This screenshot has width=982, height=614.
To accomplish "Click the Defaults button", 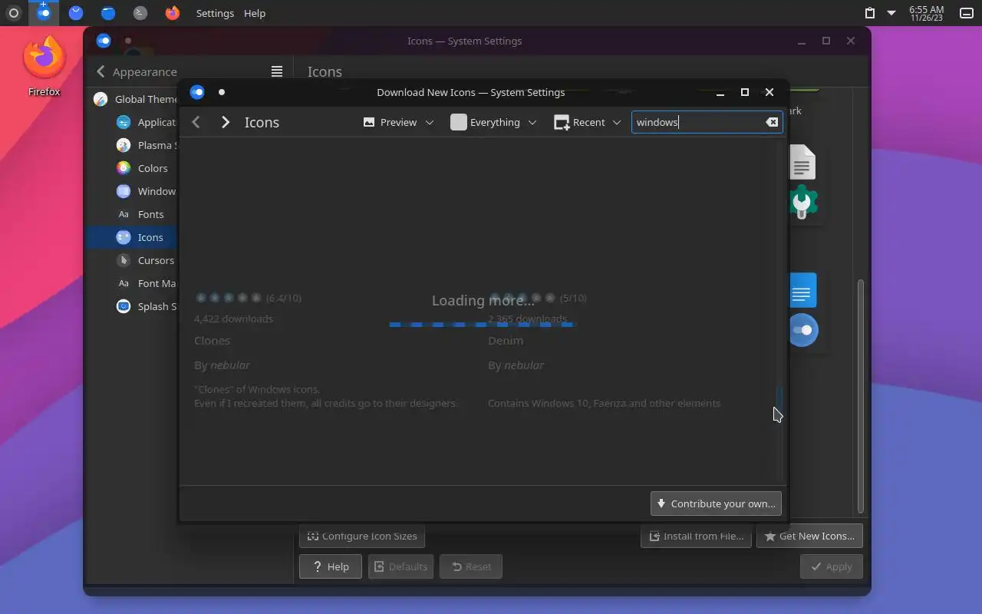I will [x=400, y=566].
